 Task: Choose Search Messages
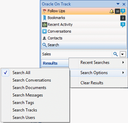point(35,95)
